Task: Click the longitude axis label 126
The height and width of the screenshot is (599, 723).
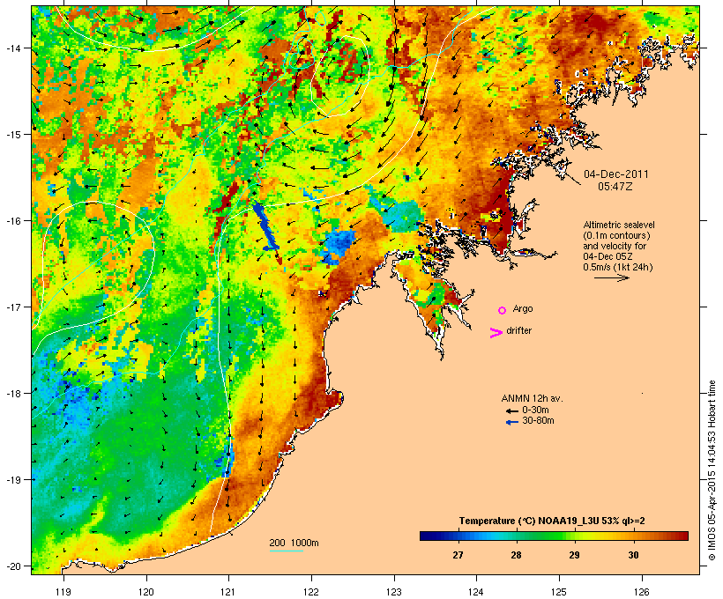Action: [x=641, y=592]
